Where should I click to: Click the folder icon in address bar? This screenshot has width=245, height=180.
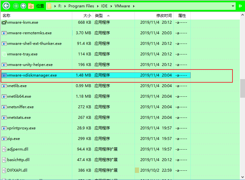(x=49, y=6)
